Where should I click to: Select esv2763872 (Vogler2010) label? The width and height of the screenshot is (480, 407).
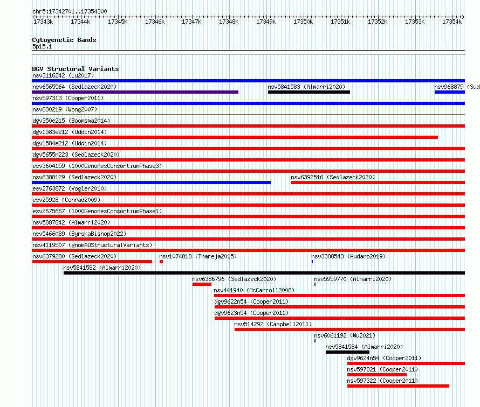[x=70, y=188]
